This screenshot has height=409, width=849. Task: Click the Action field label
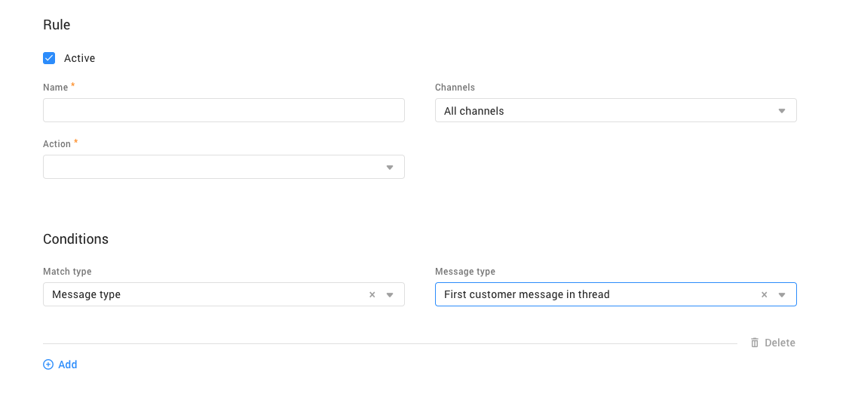57,144
